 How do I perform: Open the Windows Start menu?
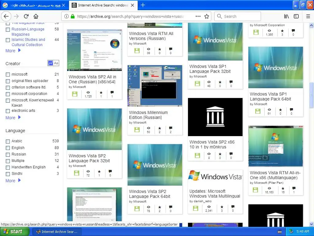pyautogui.click(x=15, y=232)
